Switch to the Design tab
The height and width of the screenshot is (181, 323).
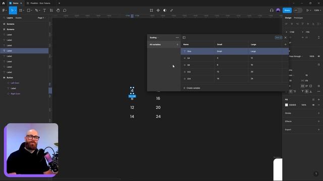pyautogui.click(x=288, y=18)
